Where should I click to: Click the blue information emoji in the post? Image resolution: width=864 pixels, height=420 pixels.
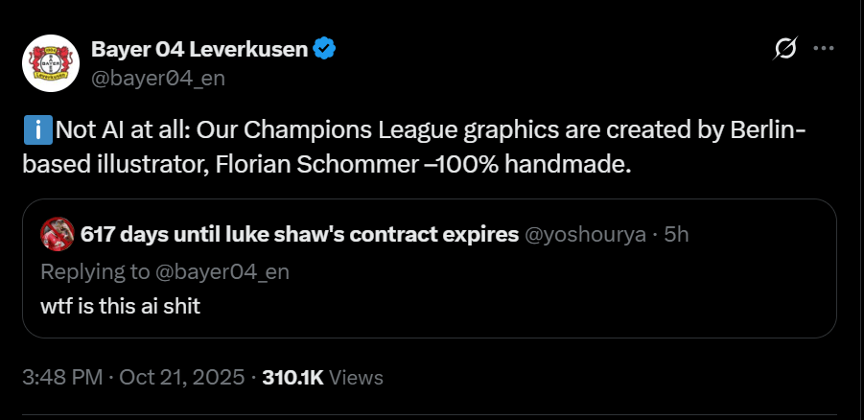[33, 129]
